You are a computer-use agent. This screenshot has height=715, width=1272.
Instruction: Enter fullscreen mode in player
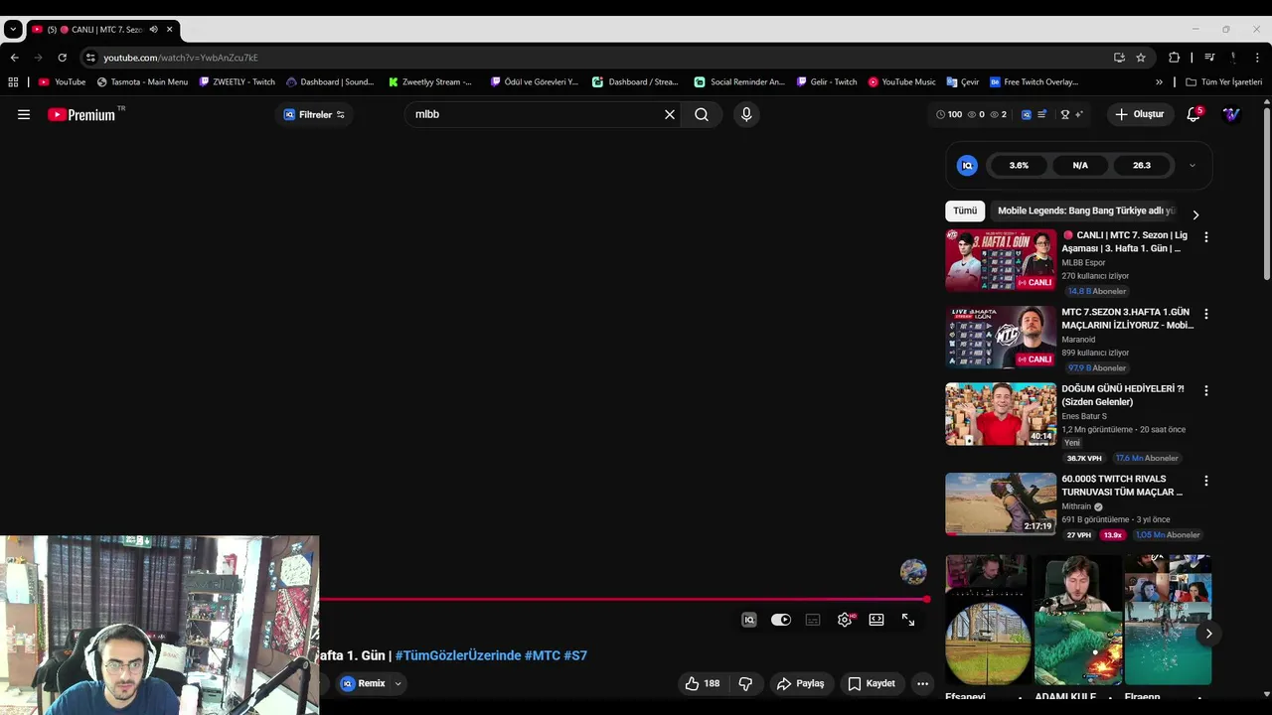[908, 620]
